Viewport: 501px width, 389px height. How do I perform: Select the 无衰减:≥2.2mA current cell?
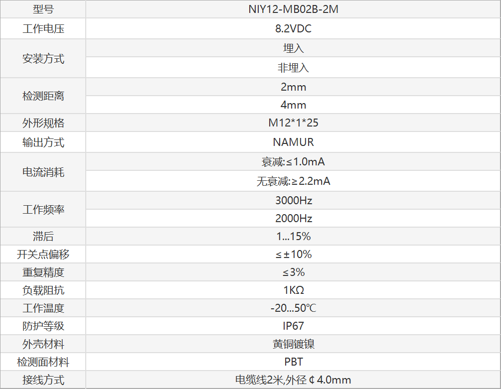[x=293, y=181]
